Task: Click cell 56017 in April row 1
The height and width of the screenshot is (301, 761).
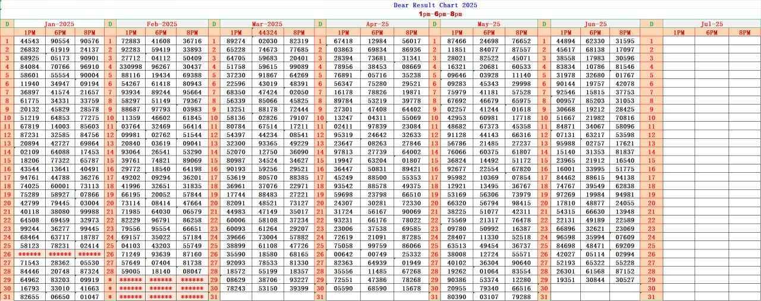Action: point(411,41)
